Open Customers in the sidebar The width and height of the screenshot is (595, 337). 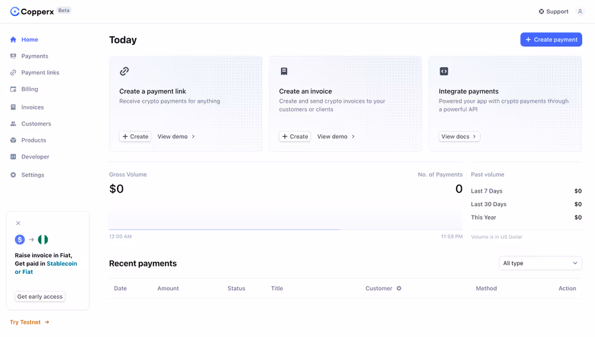36,124
